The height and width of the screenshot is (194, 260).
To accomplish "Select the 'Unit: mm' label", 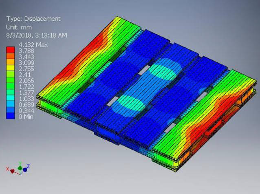I will [x=19, y=27].
